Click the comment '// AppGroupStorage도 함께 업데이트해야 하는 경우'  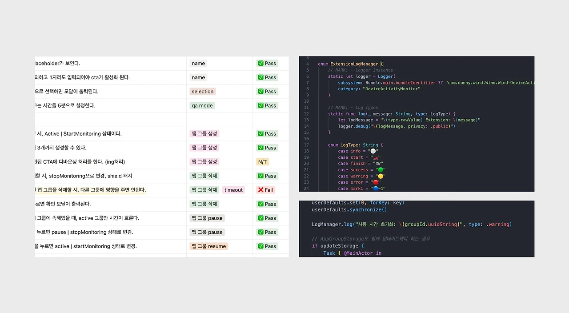371,239
